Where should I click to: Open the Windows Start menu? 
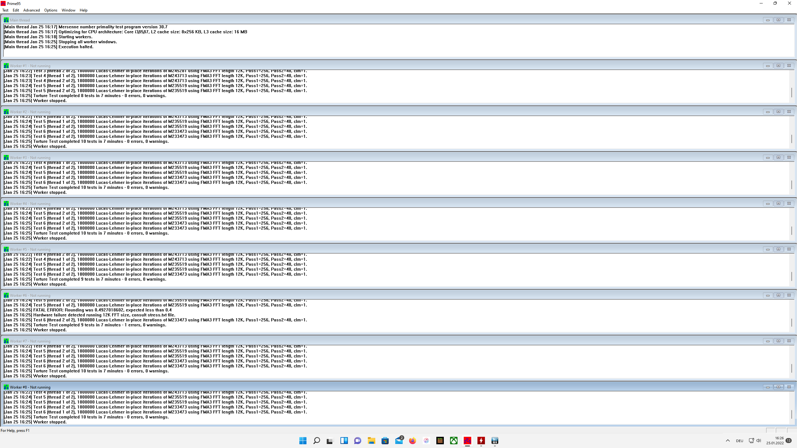(303, 441)
